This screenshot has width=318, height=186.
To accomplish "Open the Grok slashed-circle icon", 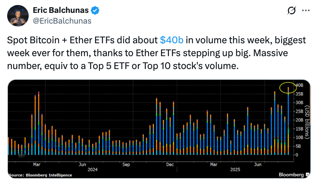I will [292, 11].
